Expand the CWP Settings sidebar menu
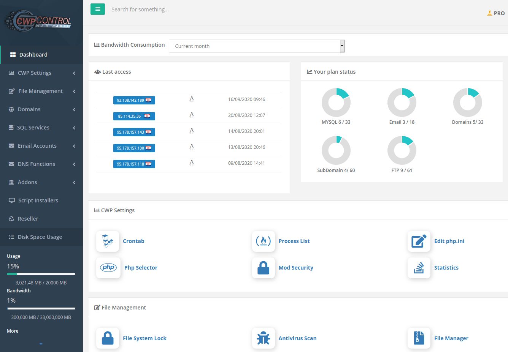The image size is (508, 352). point(35,73)
